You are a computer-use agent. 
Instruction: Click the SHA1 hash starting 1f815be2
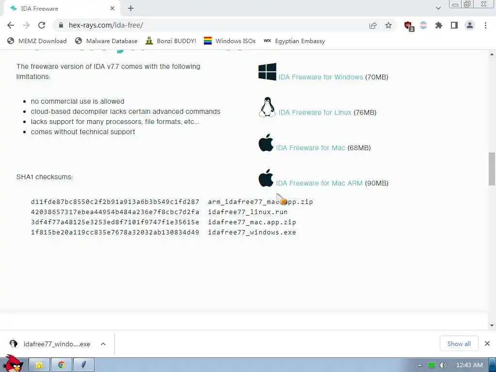(x=115, y=232)
